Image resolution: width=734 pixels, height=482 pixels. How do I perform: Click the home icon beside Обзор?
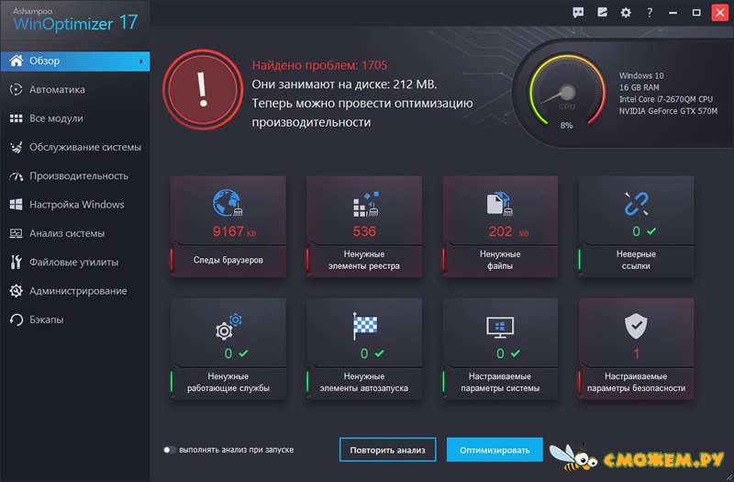coord(17,61)
